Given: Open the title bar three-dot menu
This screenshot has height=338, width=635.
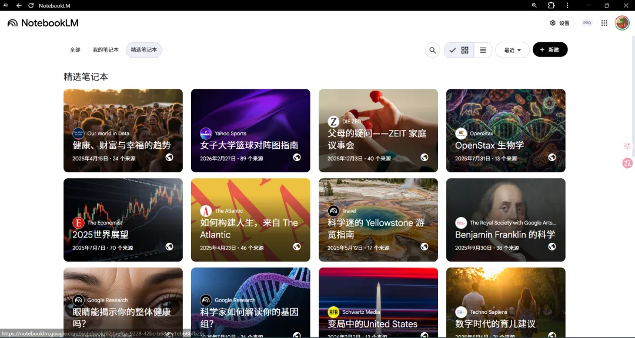Looking at the screenshot, I should coord(567,5).
